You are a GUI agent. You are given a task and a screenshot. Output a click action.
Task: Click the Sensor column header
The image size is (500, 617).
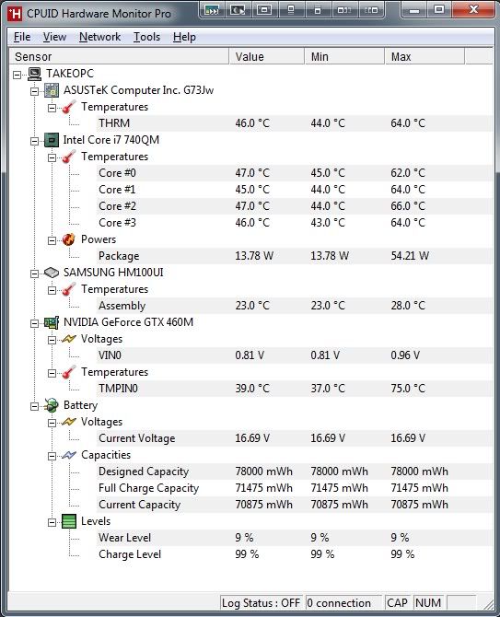coord(119,57)
